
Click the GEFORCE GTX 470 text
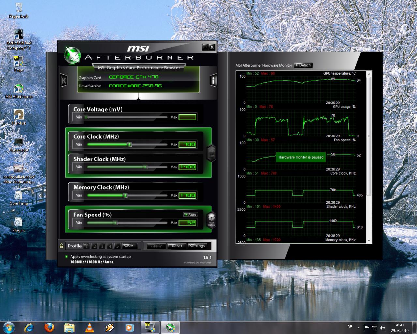(x=133, y=77)
